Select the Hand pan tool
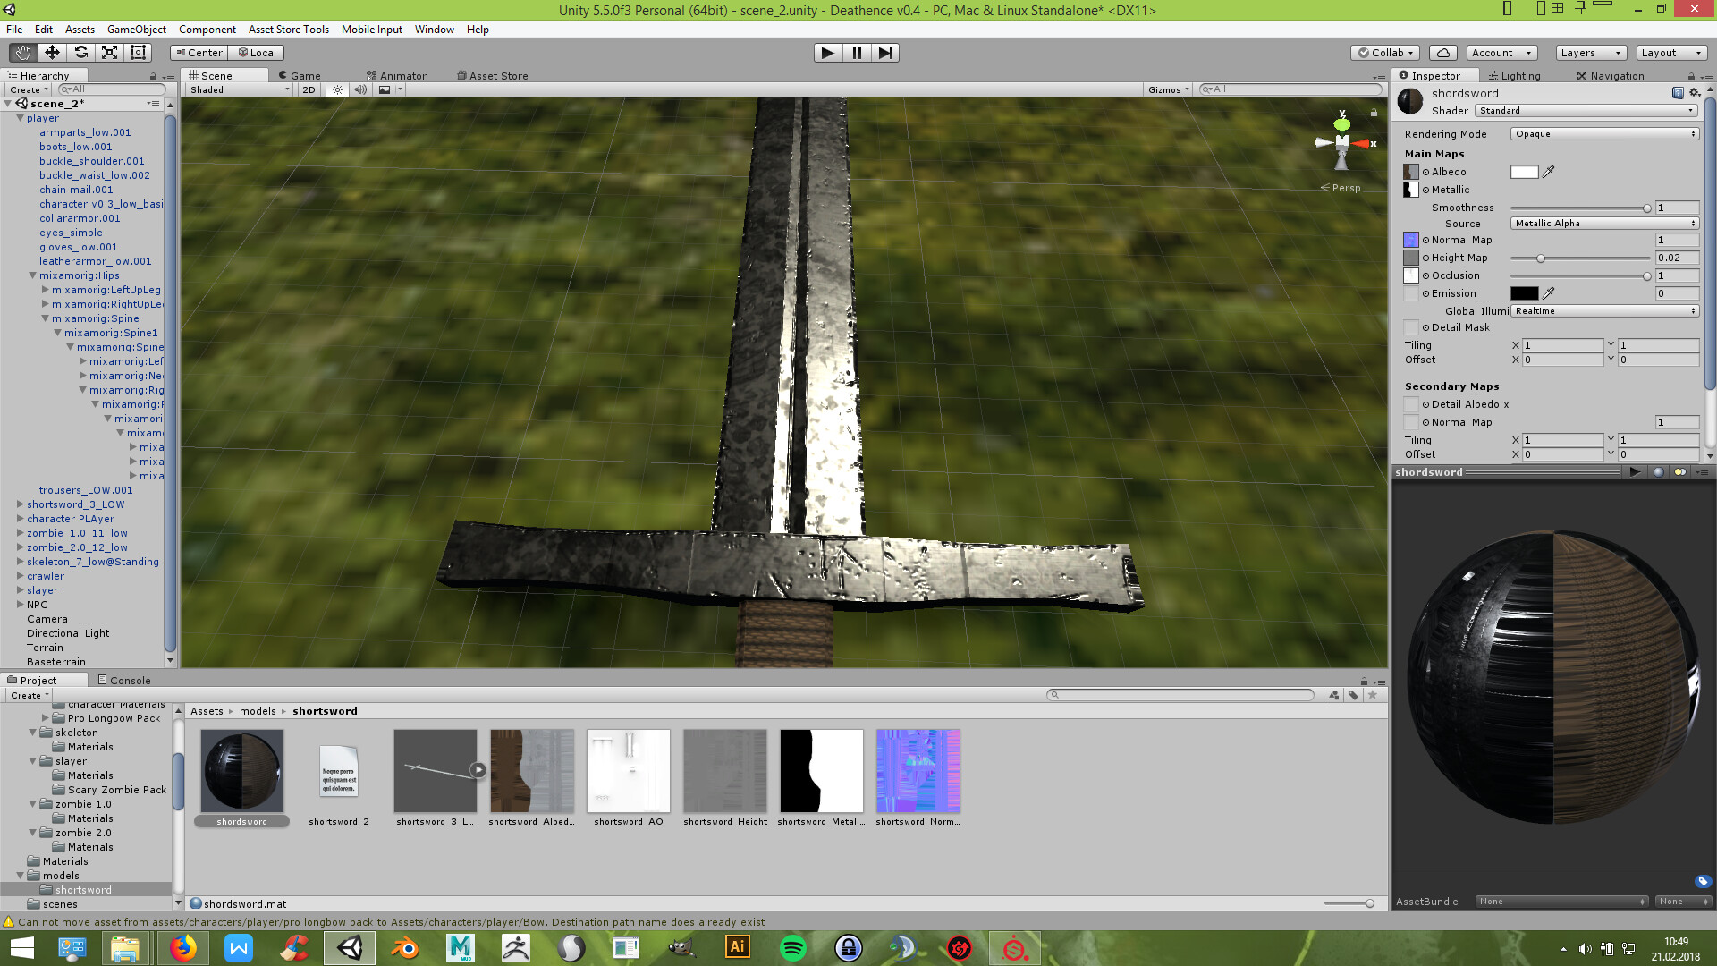The image size is (1717, 966). pos(22,53)
